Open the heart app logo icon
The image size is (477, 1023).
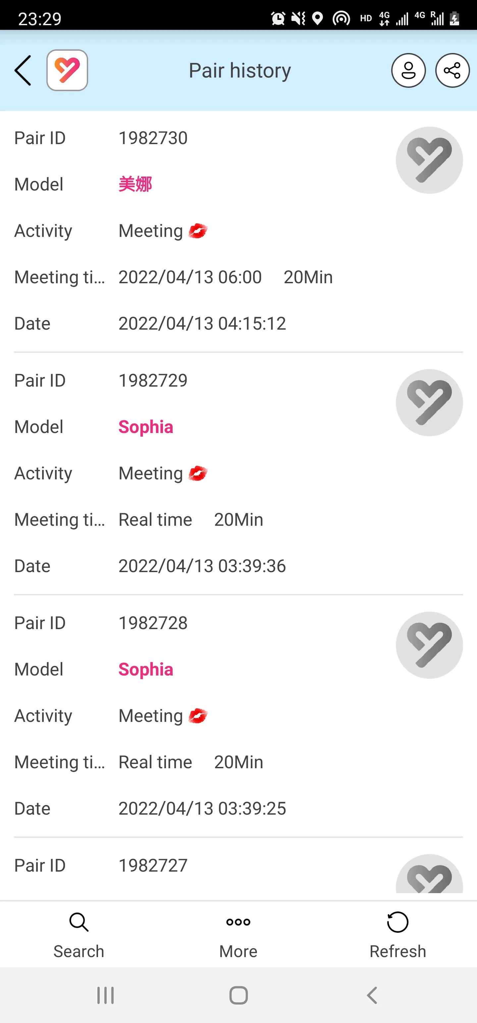[x=67, y=70]
